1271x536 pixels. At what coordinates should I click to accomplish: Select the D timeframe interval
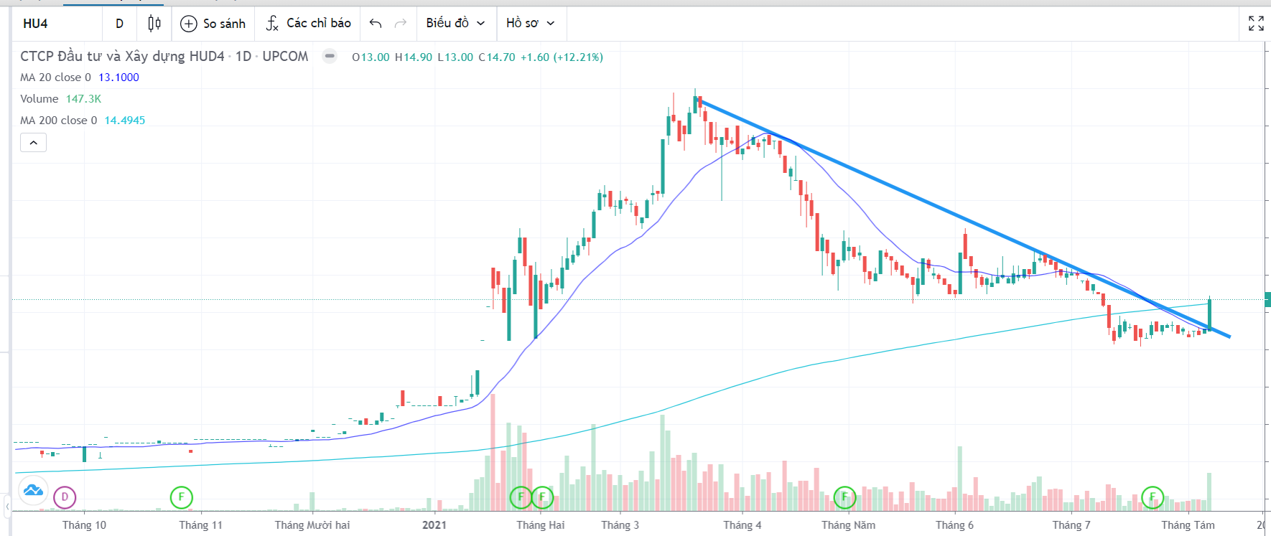(119, 24)
